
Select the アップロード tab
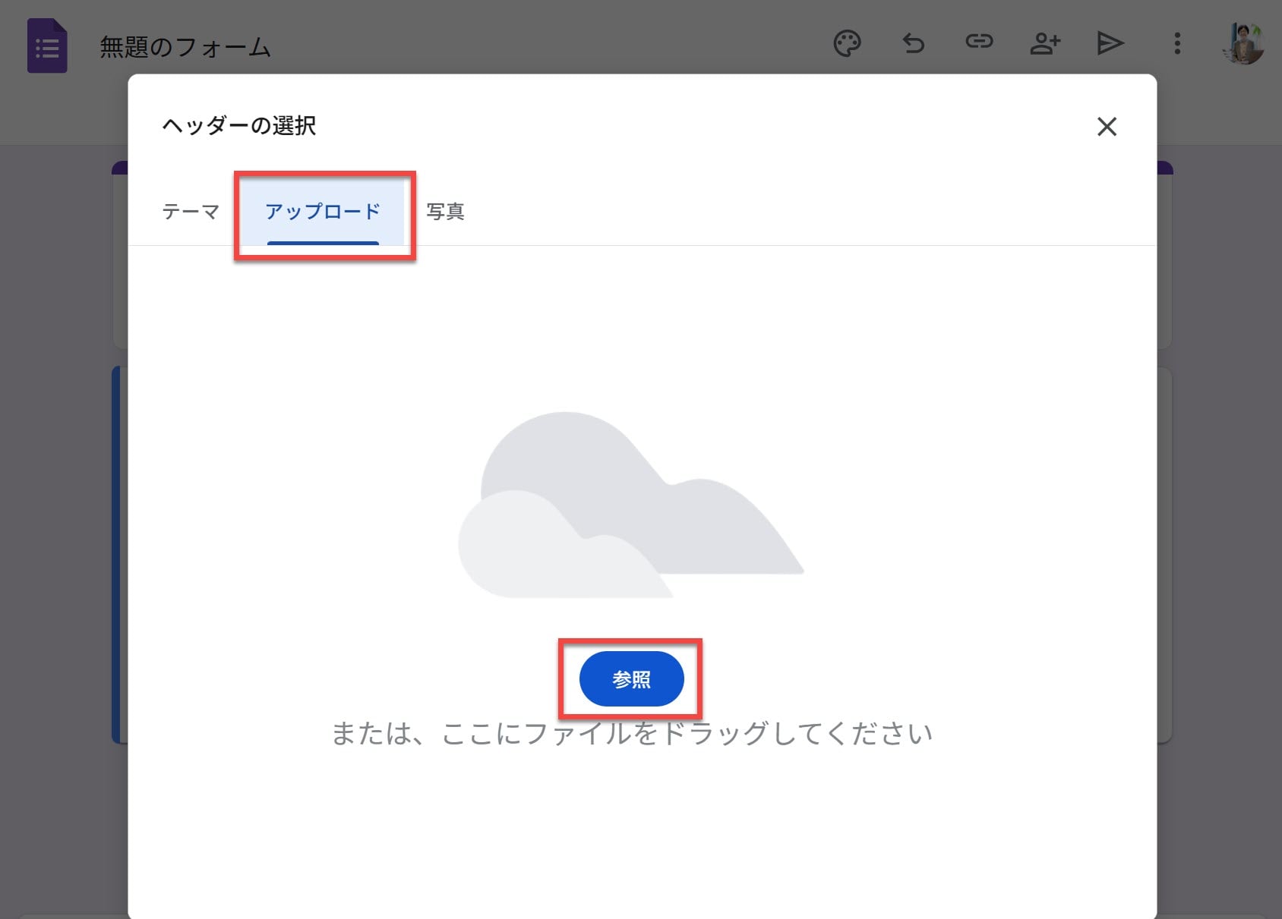[323, 212]
